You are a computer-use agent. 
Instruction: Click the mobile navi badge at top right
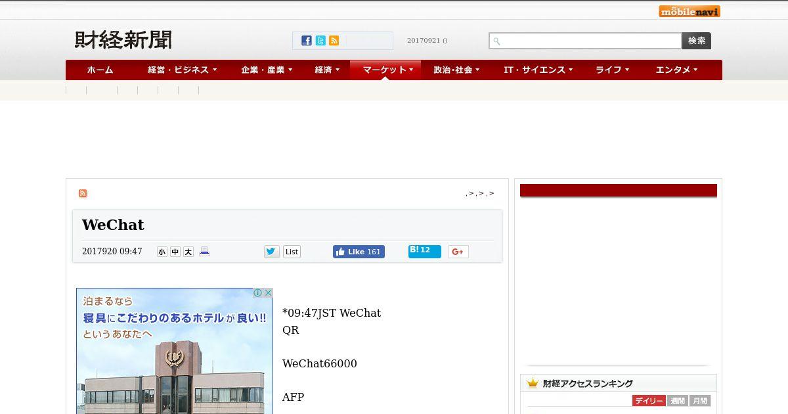click(689, 11)
